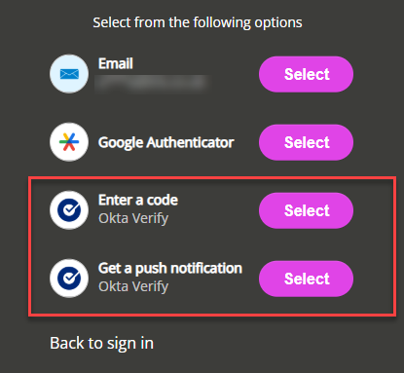Image resolution: width=404 pixels, height=373 pixels.
Task: Click the Google Authenticator label text
Action: [x=165, y=142]
